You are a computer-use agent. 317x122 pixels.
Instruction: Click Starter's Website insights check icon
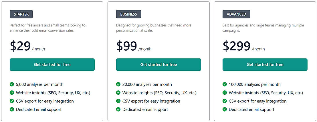pos(12,92)
